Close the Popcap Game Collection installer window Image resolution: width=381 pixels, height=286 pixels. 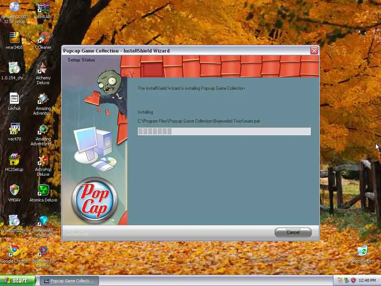(314, 50)
